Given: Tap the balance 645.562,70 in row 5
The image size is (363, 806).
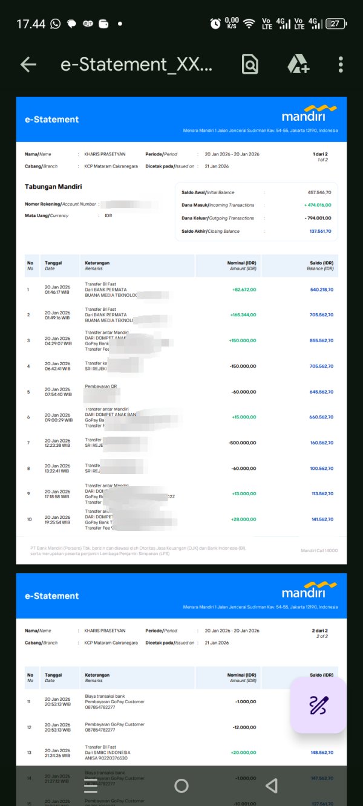Looking at the screenshot, I should point(322,392).
